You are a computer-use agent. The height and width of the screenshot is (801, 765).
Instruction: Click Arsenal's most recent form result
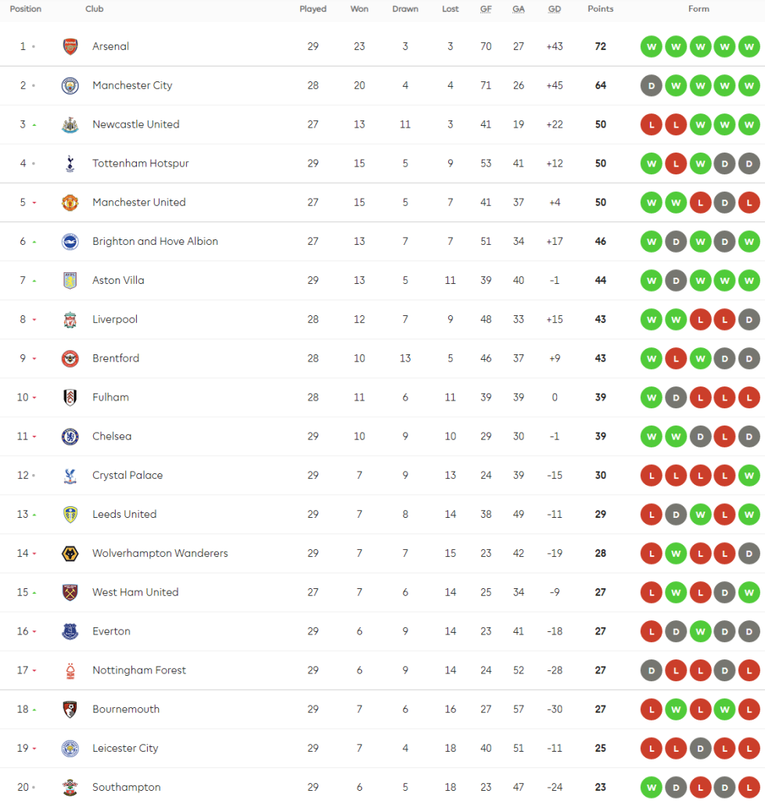tap(749, 46)
